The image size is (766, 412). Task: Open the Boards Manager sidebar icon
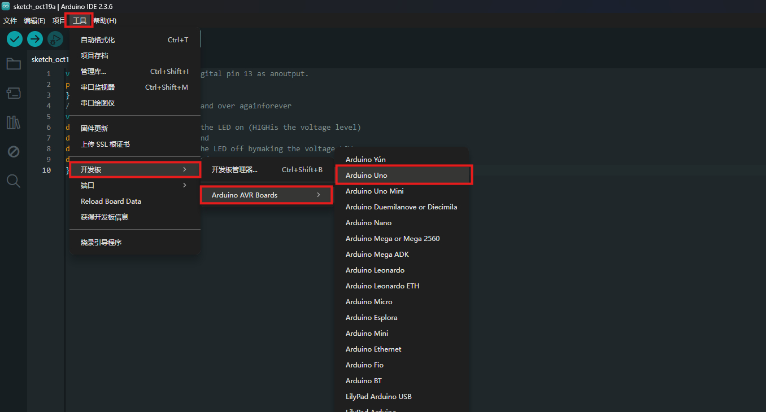(x=14, y=93)
